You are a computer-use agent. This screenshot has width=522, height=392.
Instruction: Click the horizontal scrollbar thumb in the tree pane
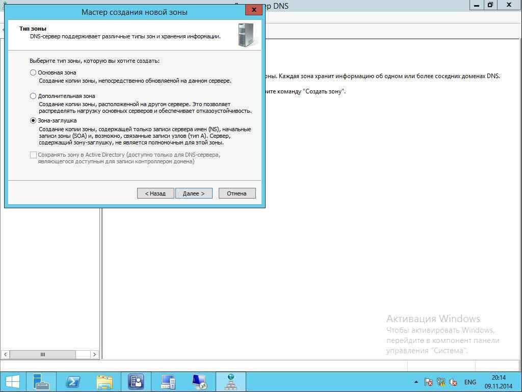[43, 354]
